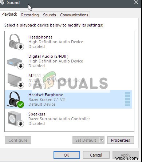The height and width of the screenshot is (162, 142).
Task: Click the Configure button
Action: [x=18, y=140]
